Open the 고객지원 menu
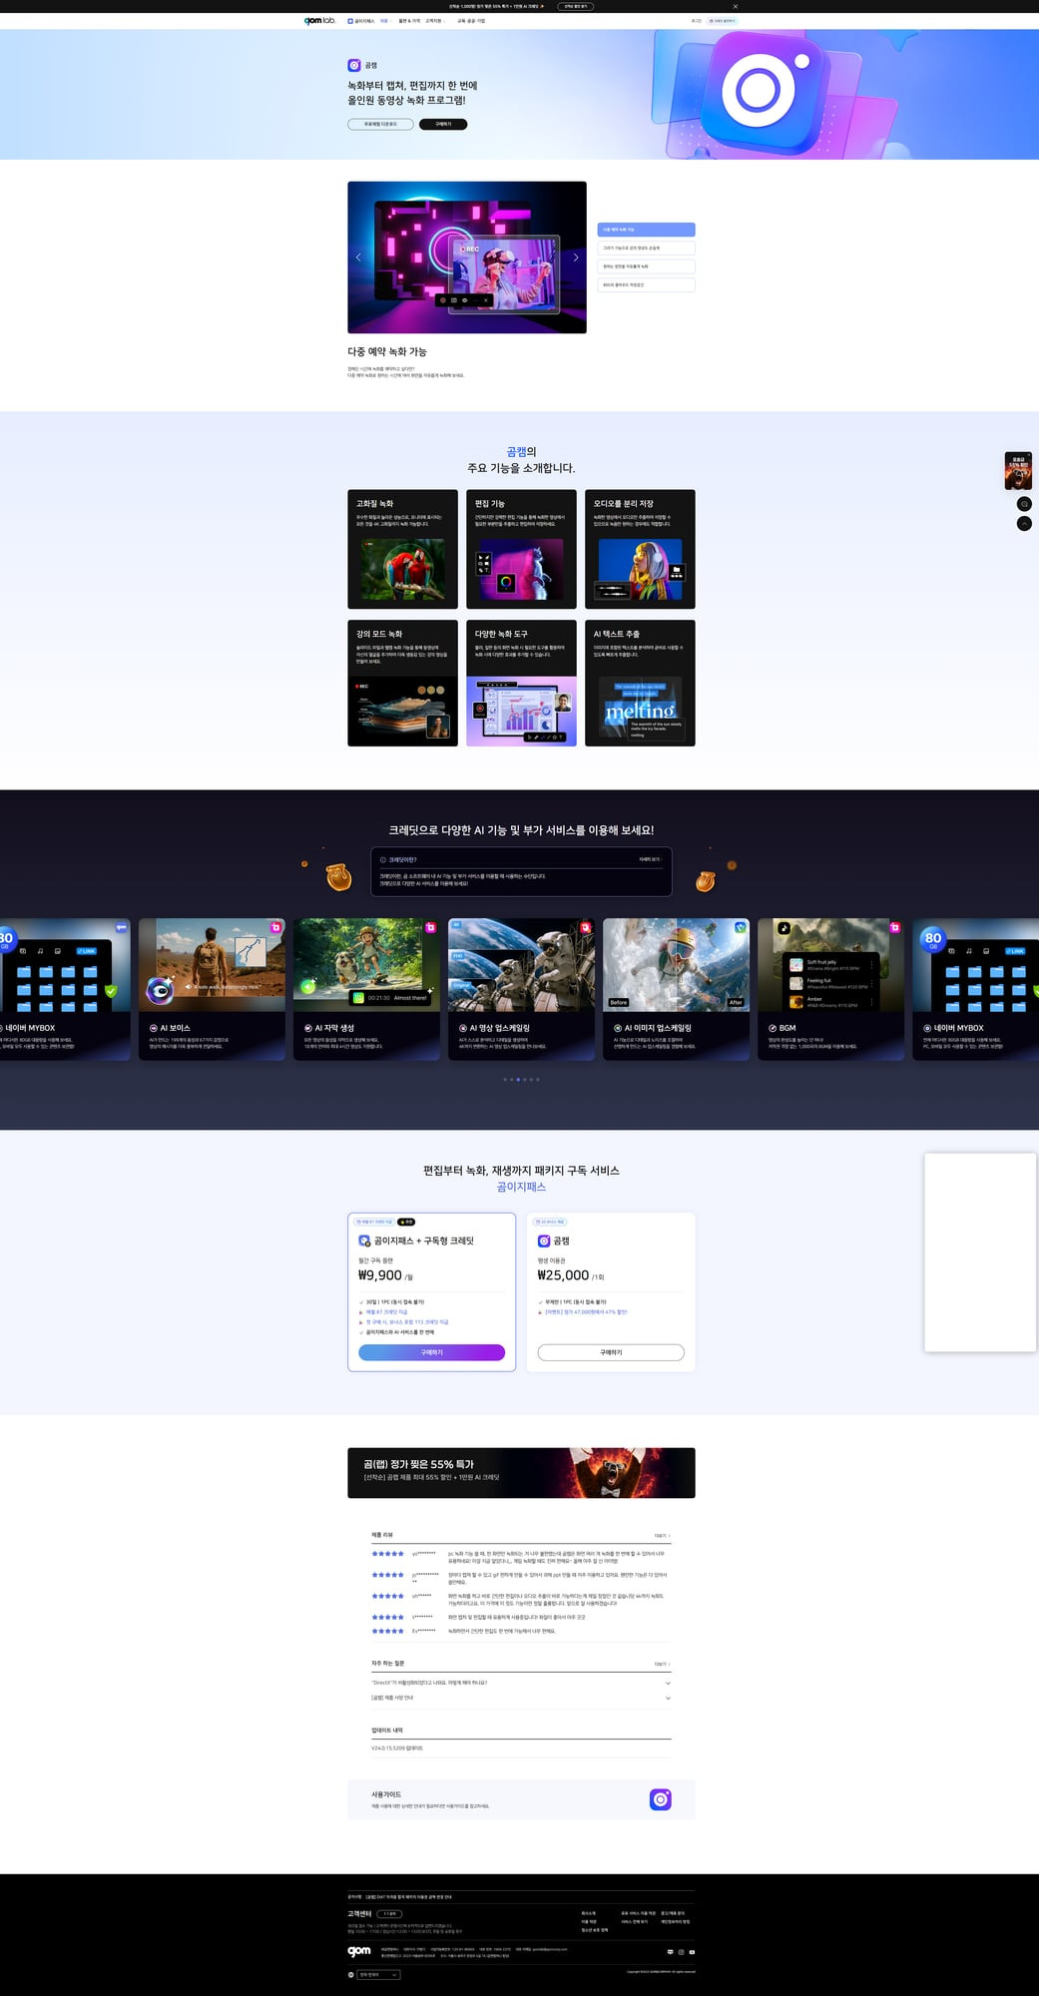 [434, 20]
